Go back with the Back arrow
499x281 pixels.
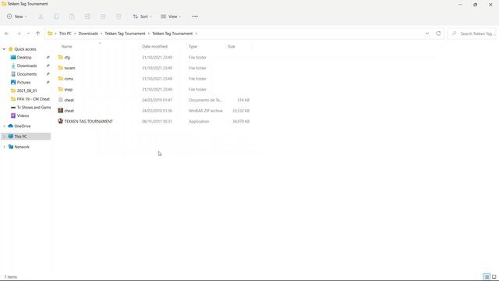(7, 34)
